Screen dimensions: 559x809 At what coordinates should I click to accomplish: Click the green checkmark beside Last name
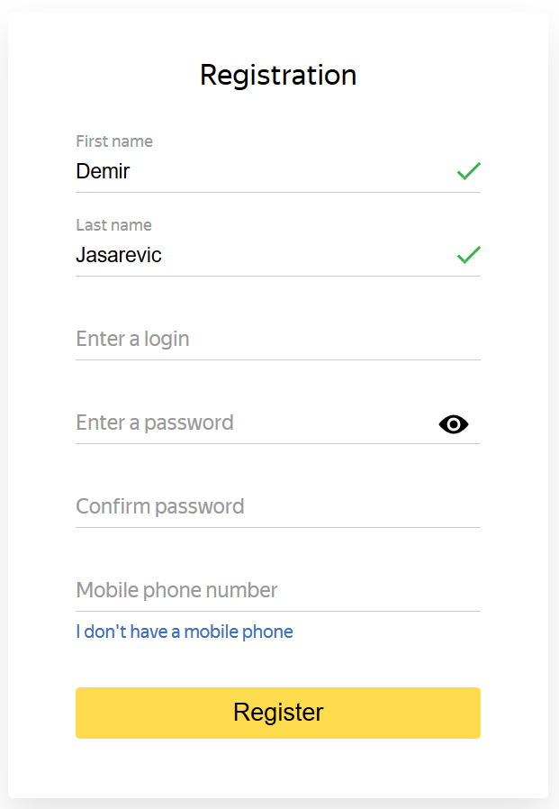click(x=468, y=254)
